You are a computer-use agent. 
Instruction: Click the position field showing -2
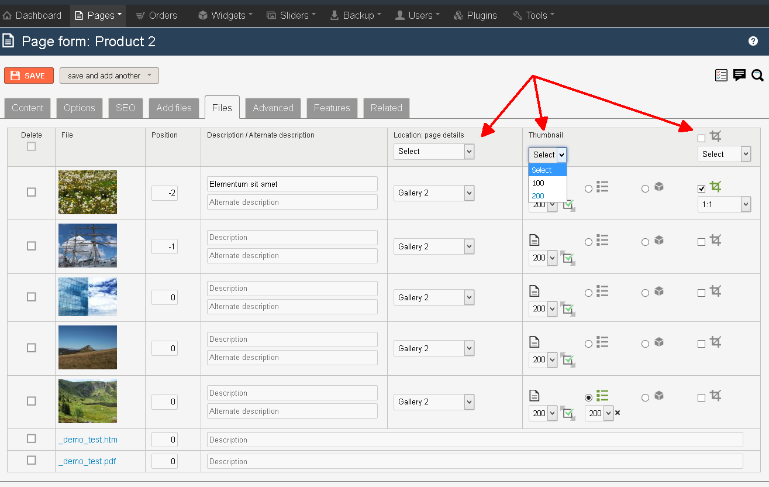(x=164, y=193)
